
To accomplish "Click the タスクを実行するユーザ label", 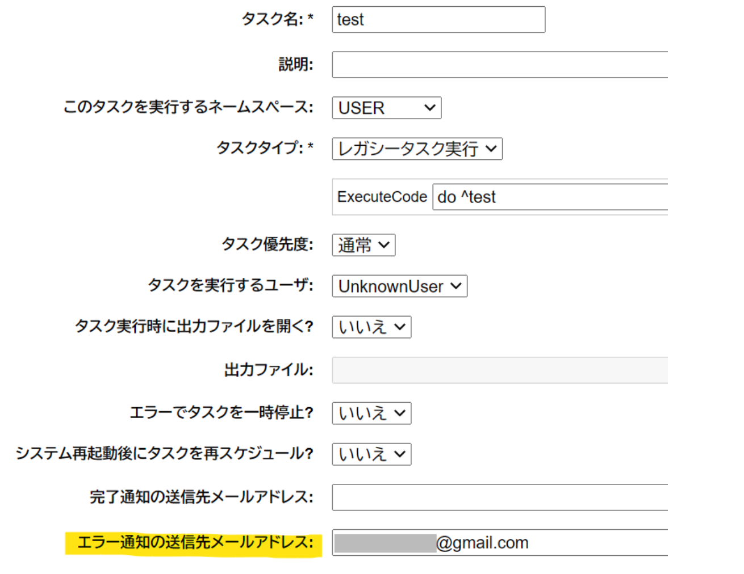I will pyautogui.click(x=230, y=285).
